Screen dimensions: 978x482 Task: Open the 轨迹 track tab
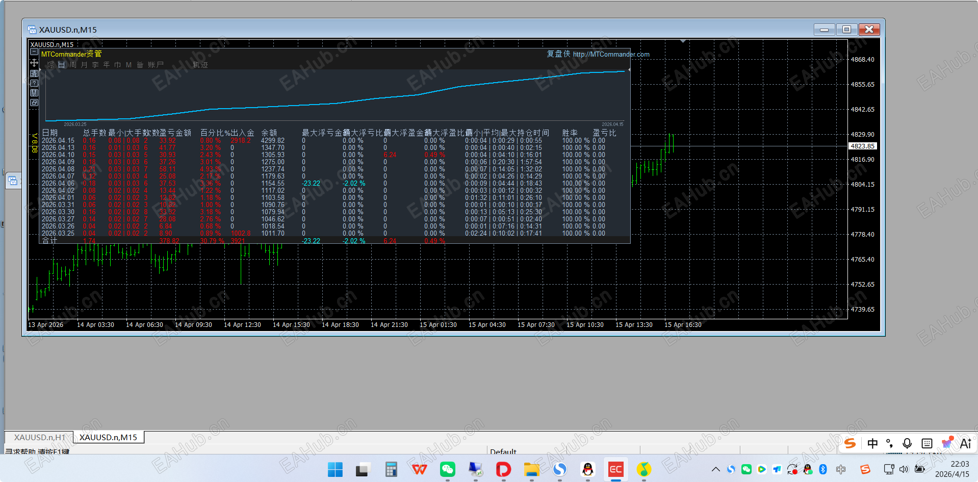pos(200,65)
